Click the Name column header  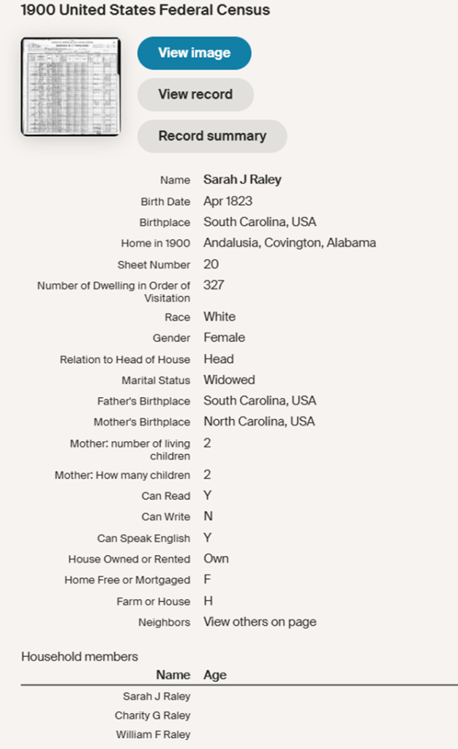[173, 675]
